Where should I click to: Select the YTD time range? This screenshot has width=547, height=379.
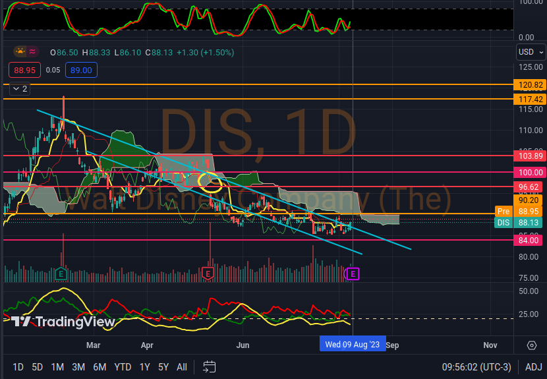[x=123, y=367]
